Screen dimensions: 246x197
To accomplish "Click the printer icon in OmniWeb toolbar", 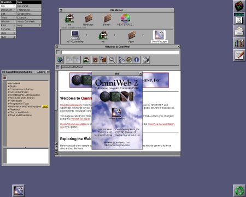I will click(x=146, y=60).
